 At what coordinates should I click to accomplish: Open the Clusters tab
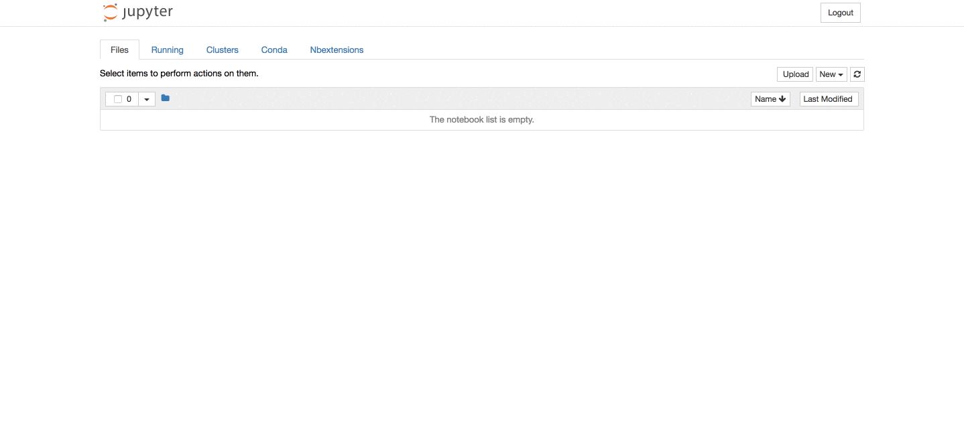click(222, 50)
